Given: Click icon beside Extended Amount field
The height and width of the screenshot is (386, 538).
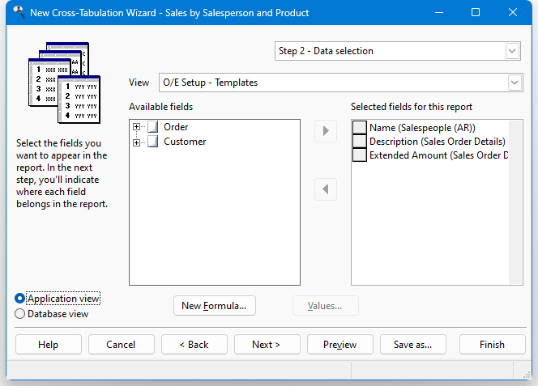Looking at the screenshot, I should coord(360,155).
